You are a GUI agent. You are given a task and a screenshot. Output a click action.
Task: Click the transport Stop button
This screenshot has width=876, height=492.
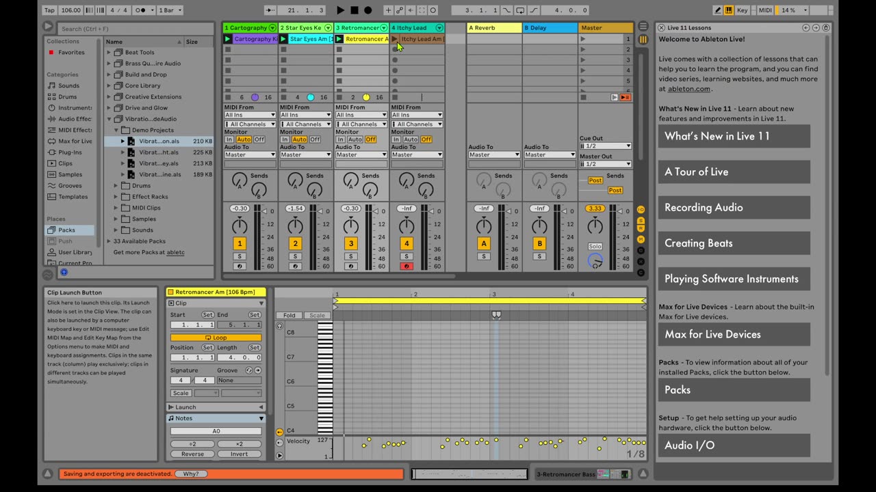point(354,10)
